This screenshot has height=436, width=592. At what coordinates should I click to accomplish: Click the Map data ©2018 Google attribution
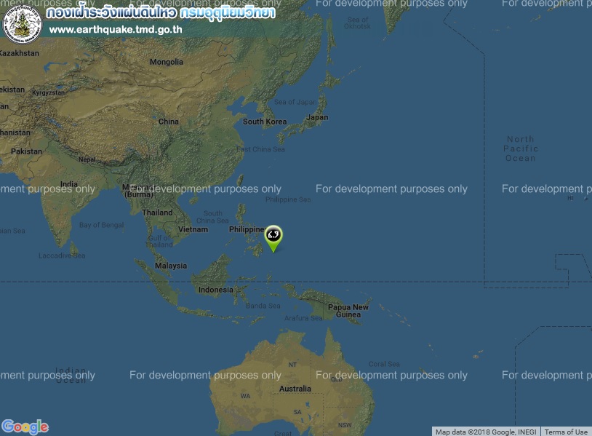[x=486, y=432]
